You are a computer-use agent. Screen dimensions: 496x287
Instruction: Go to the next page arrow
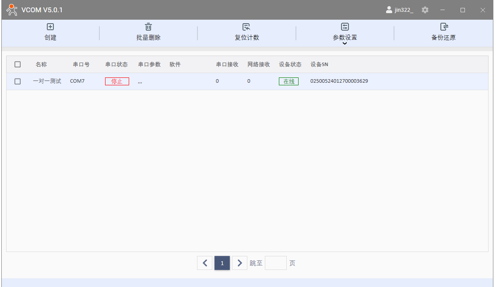pos(239,263)
